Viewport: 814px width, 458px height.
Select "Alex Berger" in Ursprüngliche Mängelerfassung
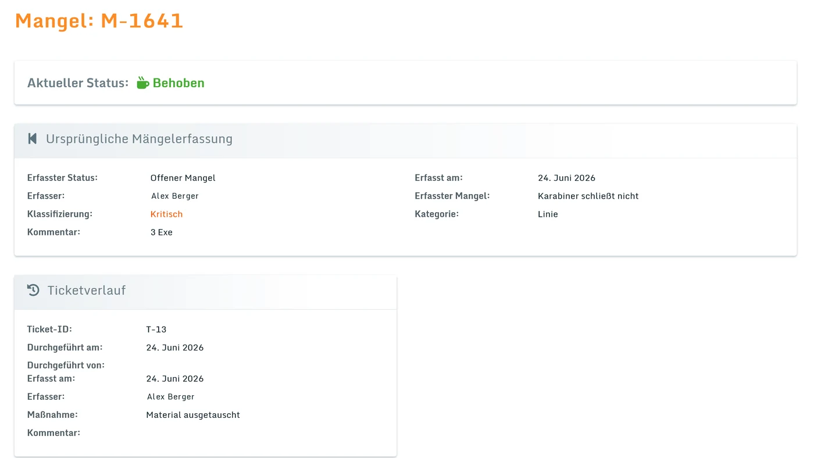tap(175, 196)
